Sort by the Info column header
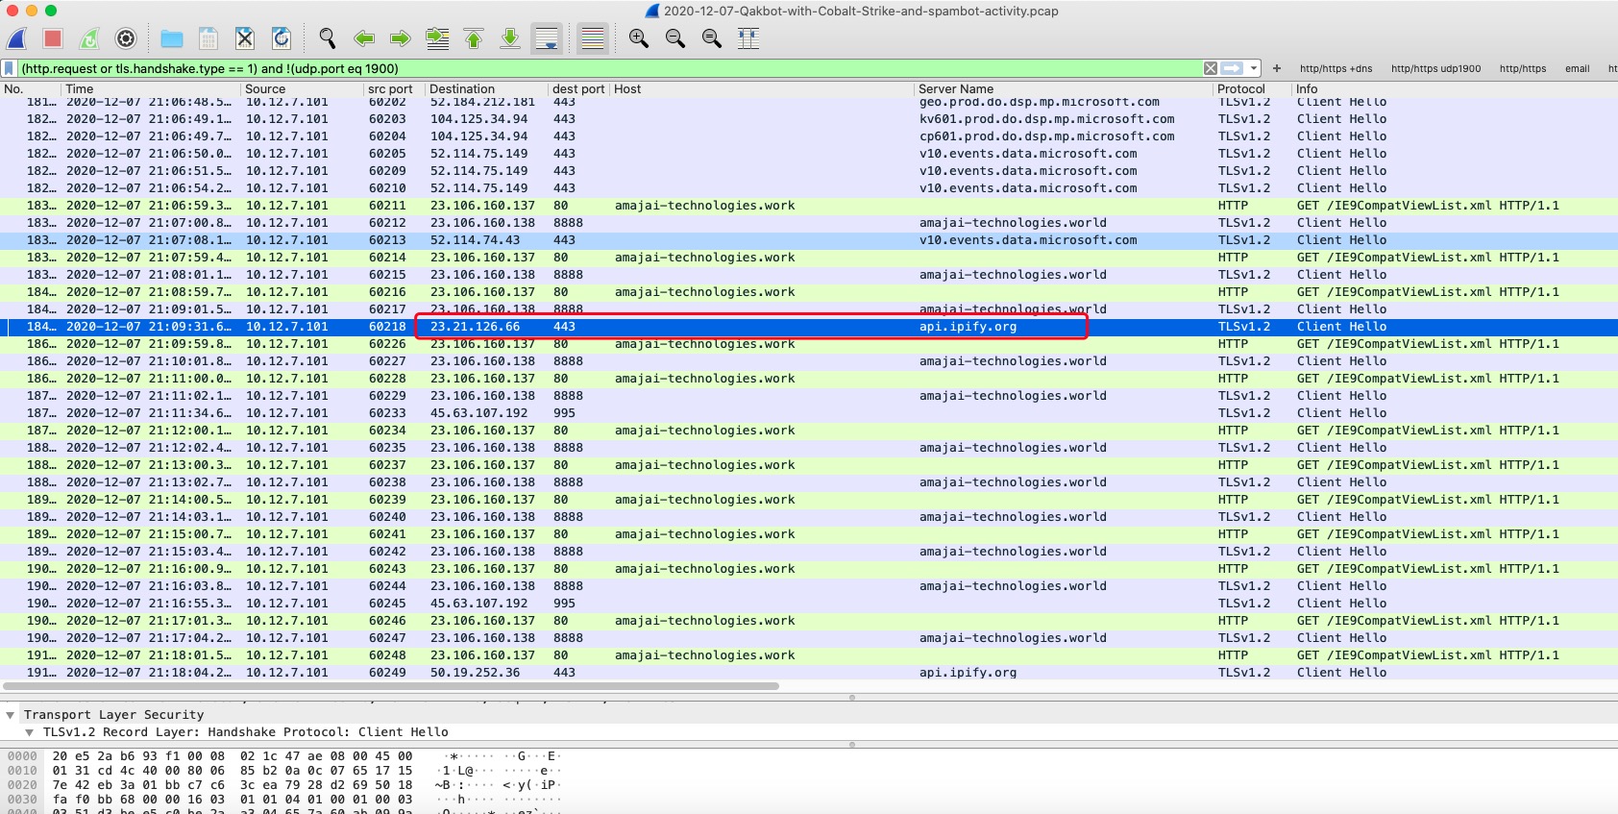Image resolution: width=1618 pixels, height=814 pixels. pyautogui.click(x=1455, y=89)
